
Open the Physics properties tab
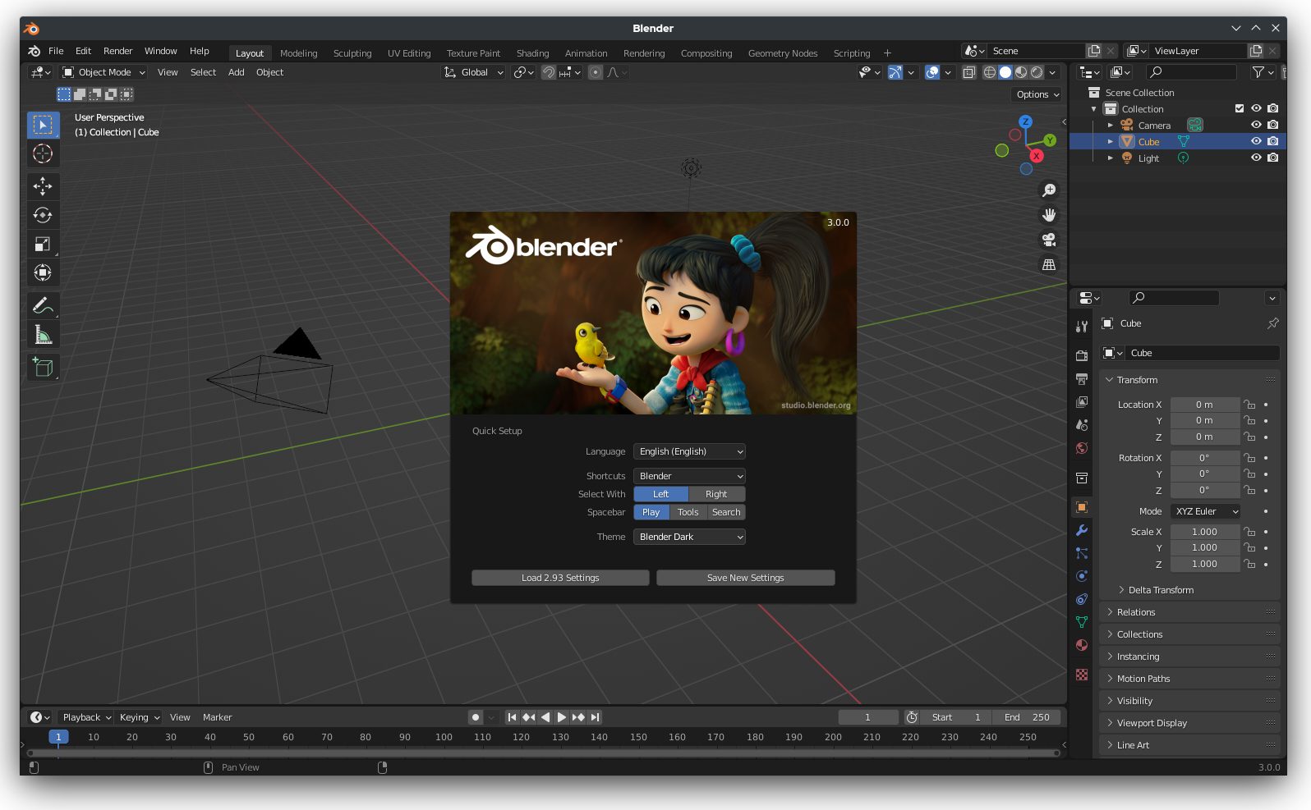(1082, 576)
